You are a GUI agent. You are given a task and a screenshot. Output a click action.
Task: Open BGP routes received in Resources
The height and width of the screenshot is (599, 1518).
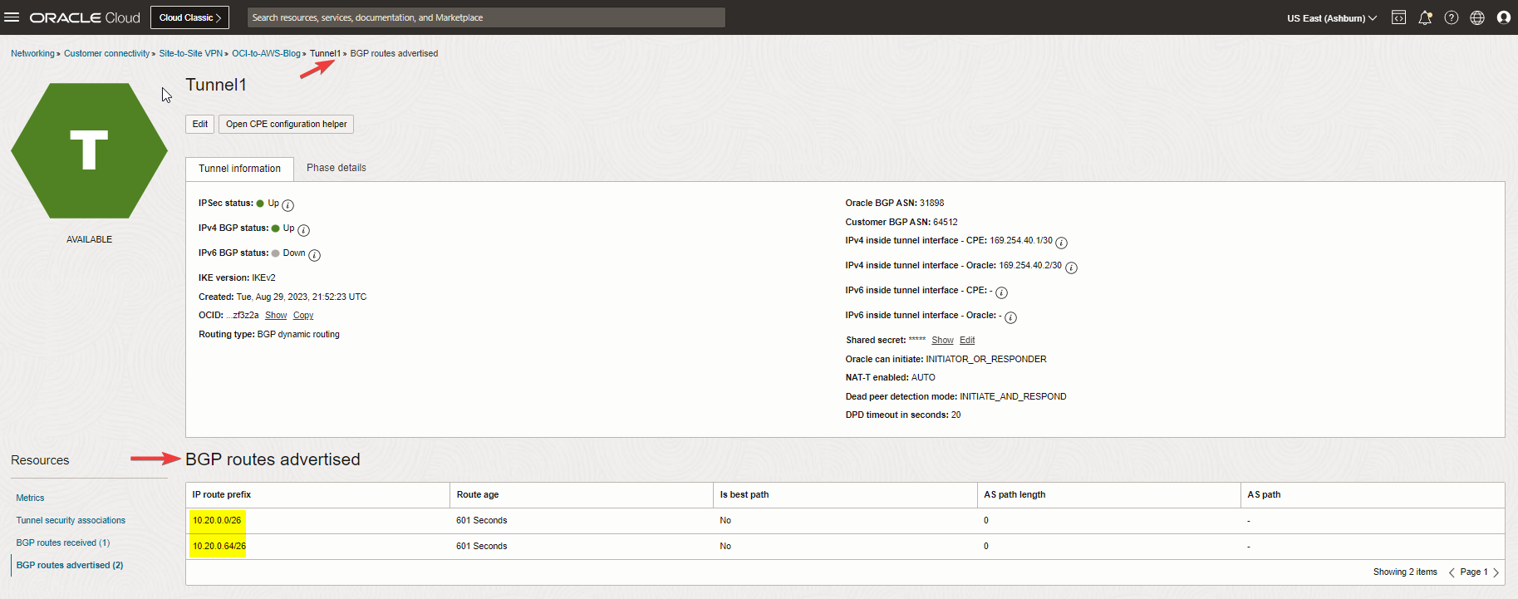click(62, 543)
